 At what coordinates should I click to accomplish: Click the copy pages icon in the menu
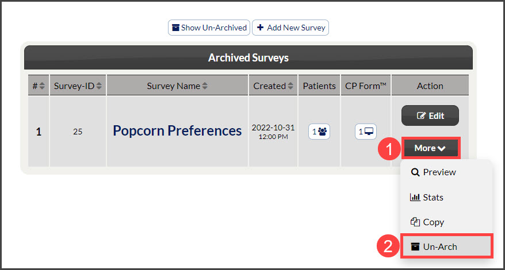coord(415,222)
